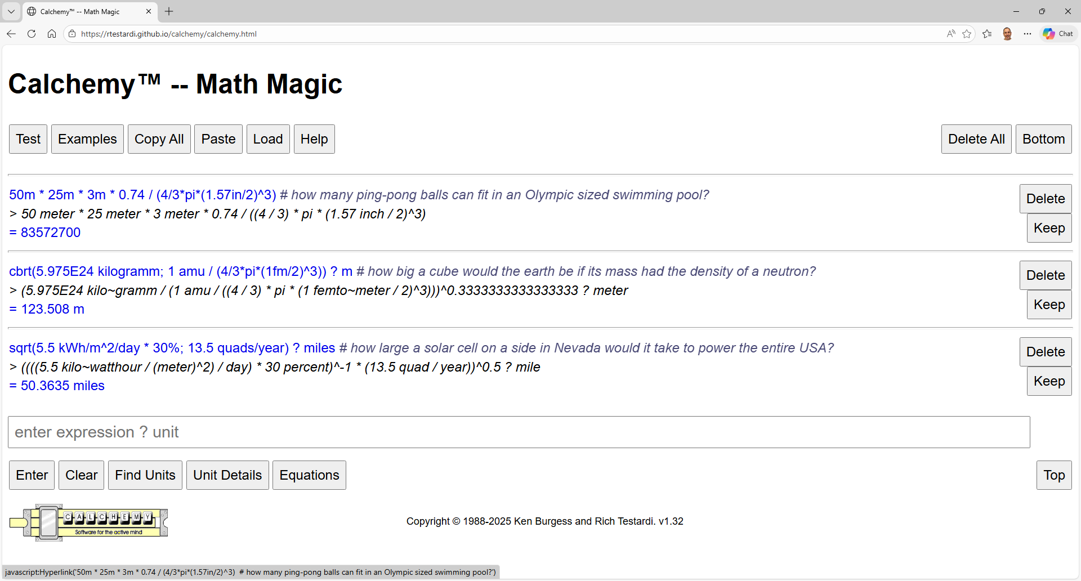
Task: Click the Find Units button
Action: tap(145, 475)
